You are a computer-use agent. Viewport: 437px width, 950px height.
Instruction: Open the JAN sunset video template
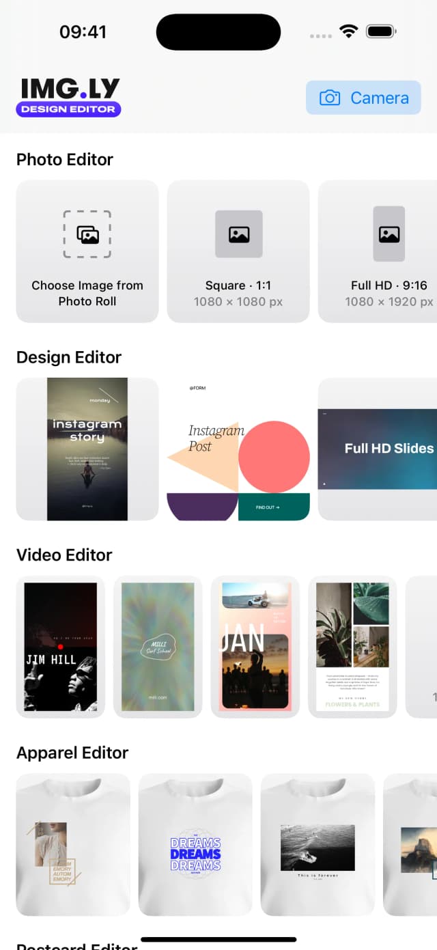255,647
